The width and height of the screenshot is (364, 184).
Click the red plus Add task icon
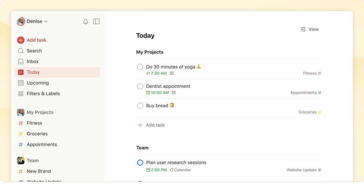pyautogui.click(x=21, y=40)
